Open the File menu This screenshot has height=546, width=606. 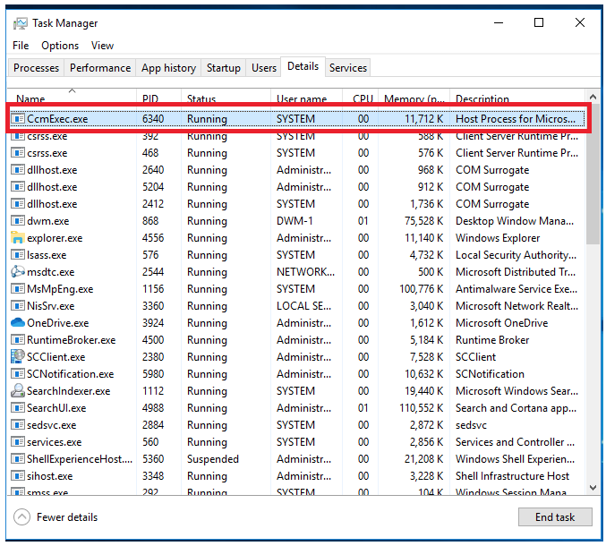21,46
